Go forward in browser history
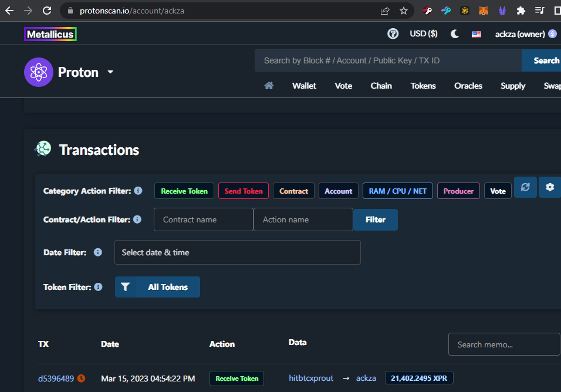The height and width of the screenshot is (392, 561). 28,11
